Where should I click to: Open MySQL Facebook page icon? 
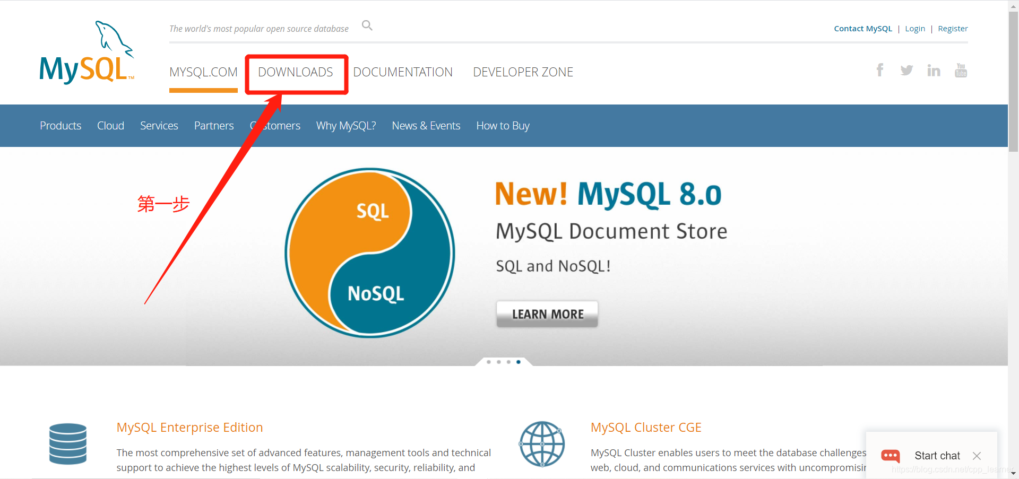[880, 70]
